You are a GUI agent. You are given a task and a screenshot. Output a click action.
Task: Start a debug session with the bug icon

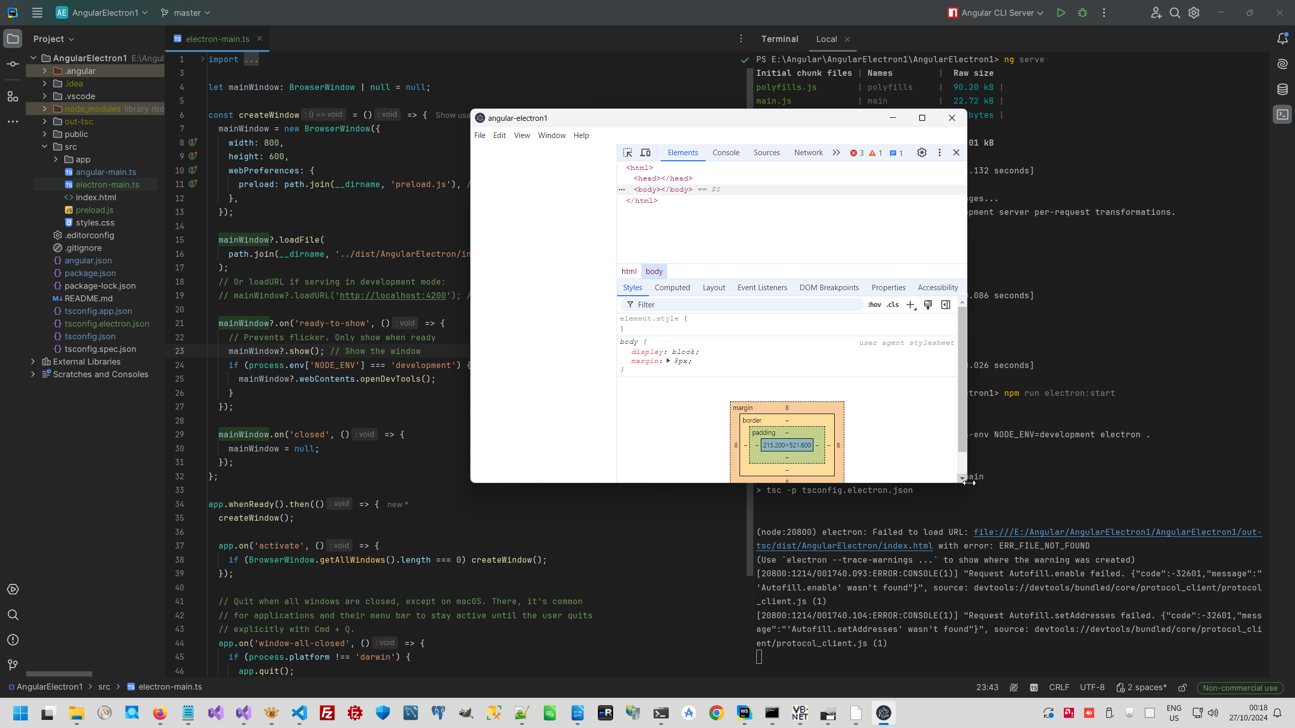click(x=1083, y=13)
